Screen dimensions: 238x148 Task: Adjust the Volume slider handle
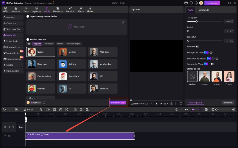(x=197, y=22)
